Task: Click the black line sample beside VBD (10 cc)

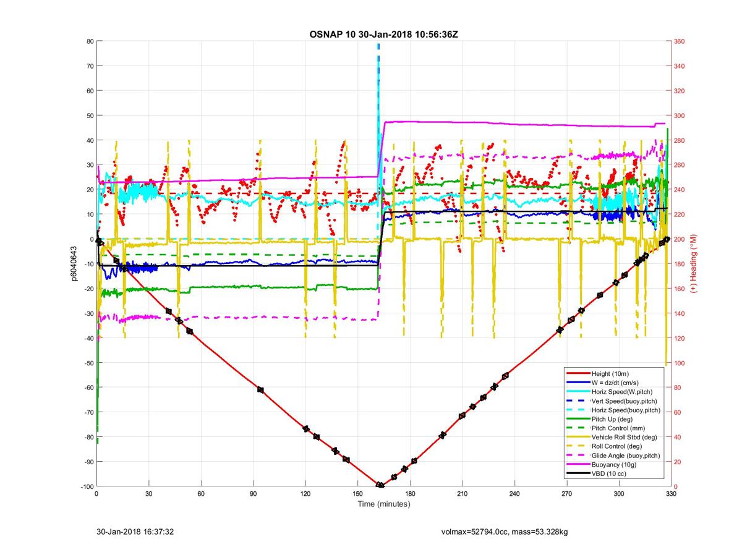Action: 578,474
